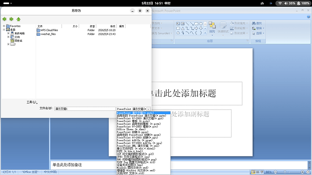Click the fit slide to window icon

pos(308,172)
